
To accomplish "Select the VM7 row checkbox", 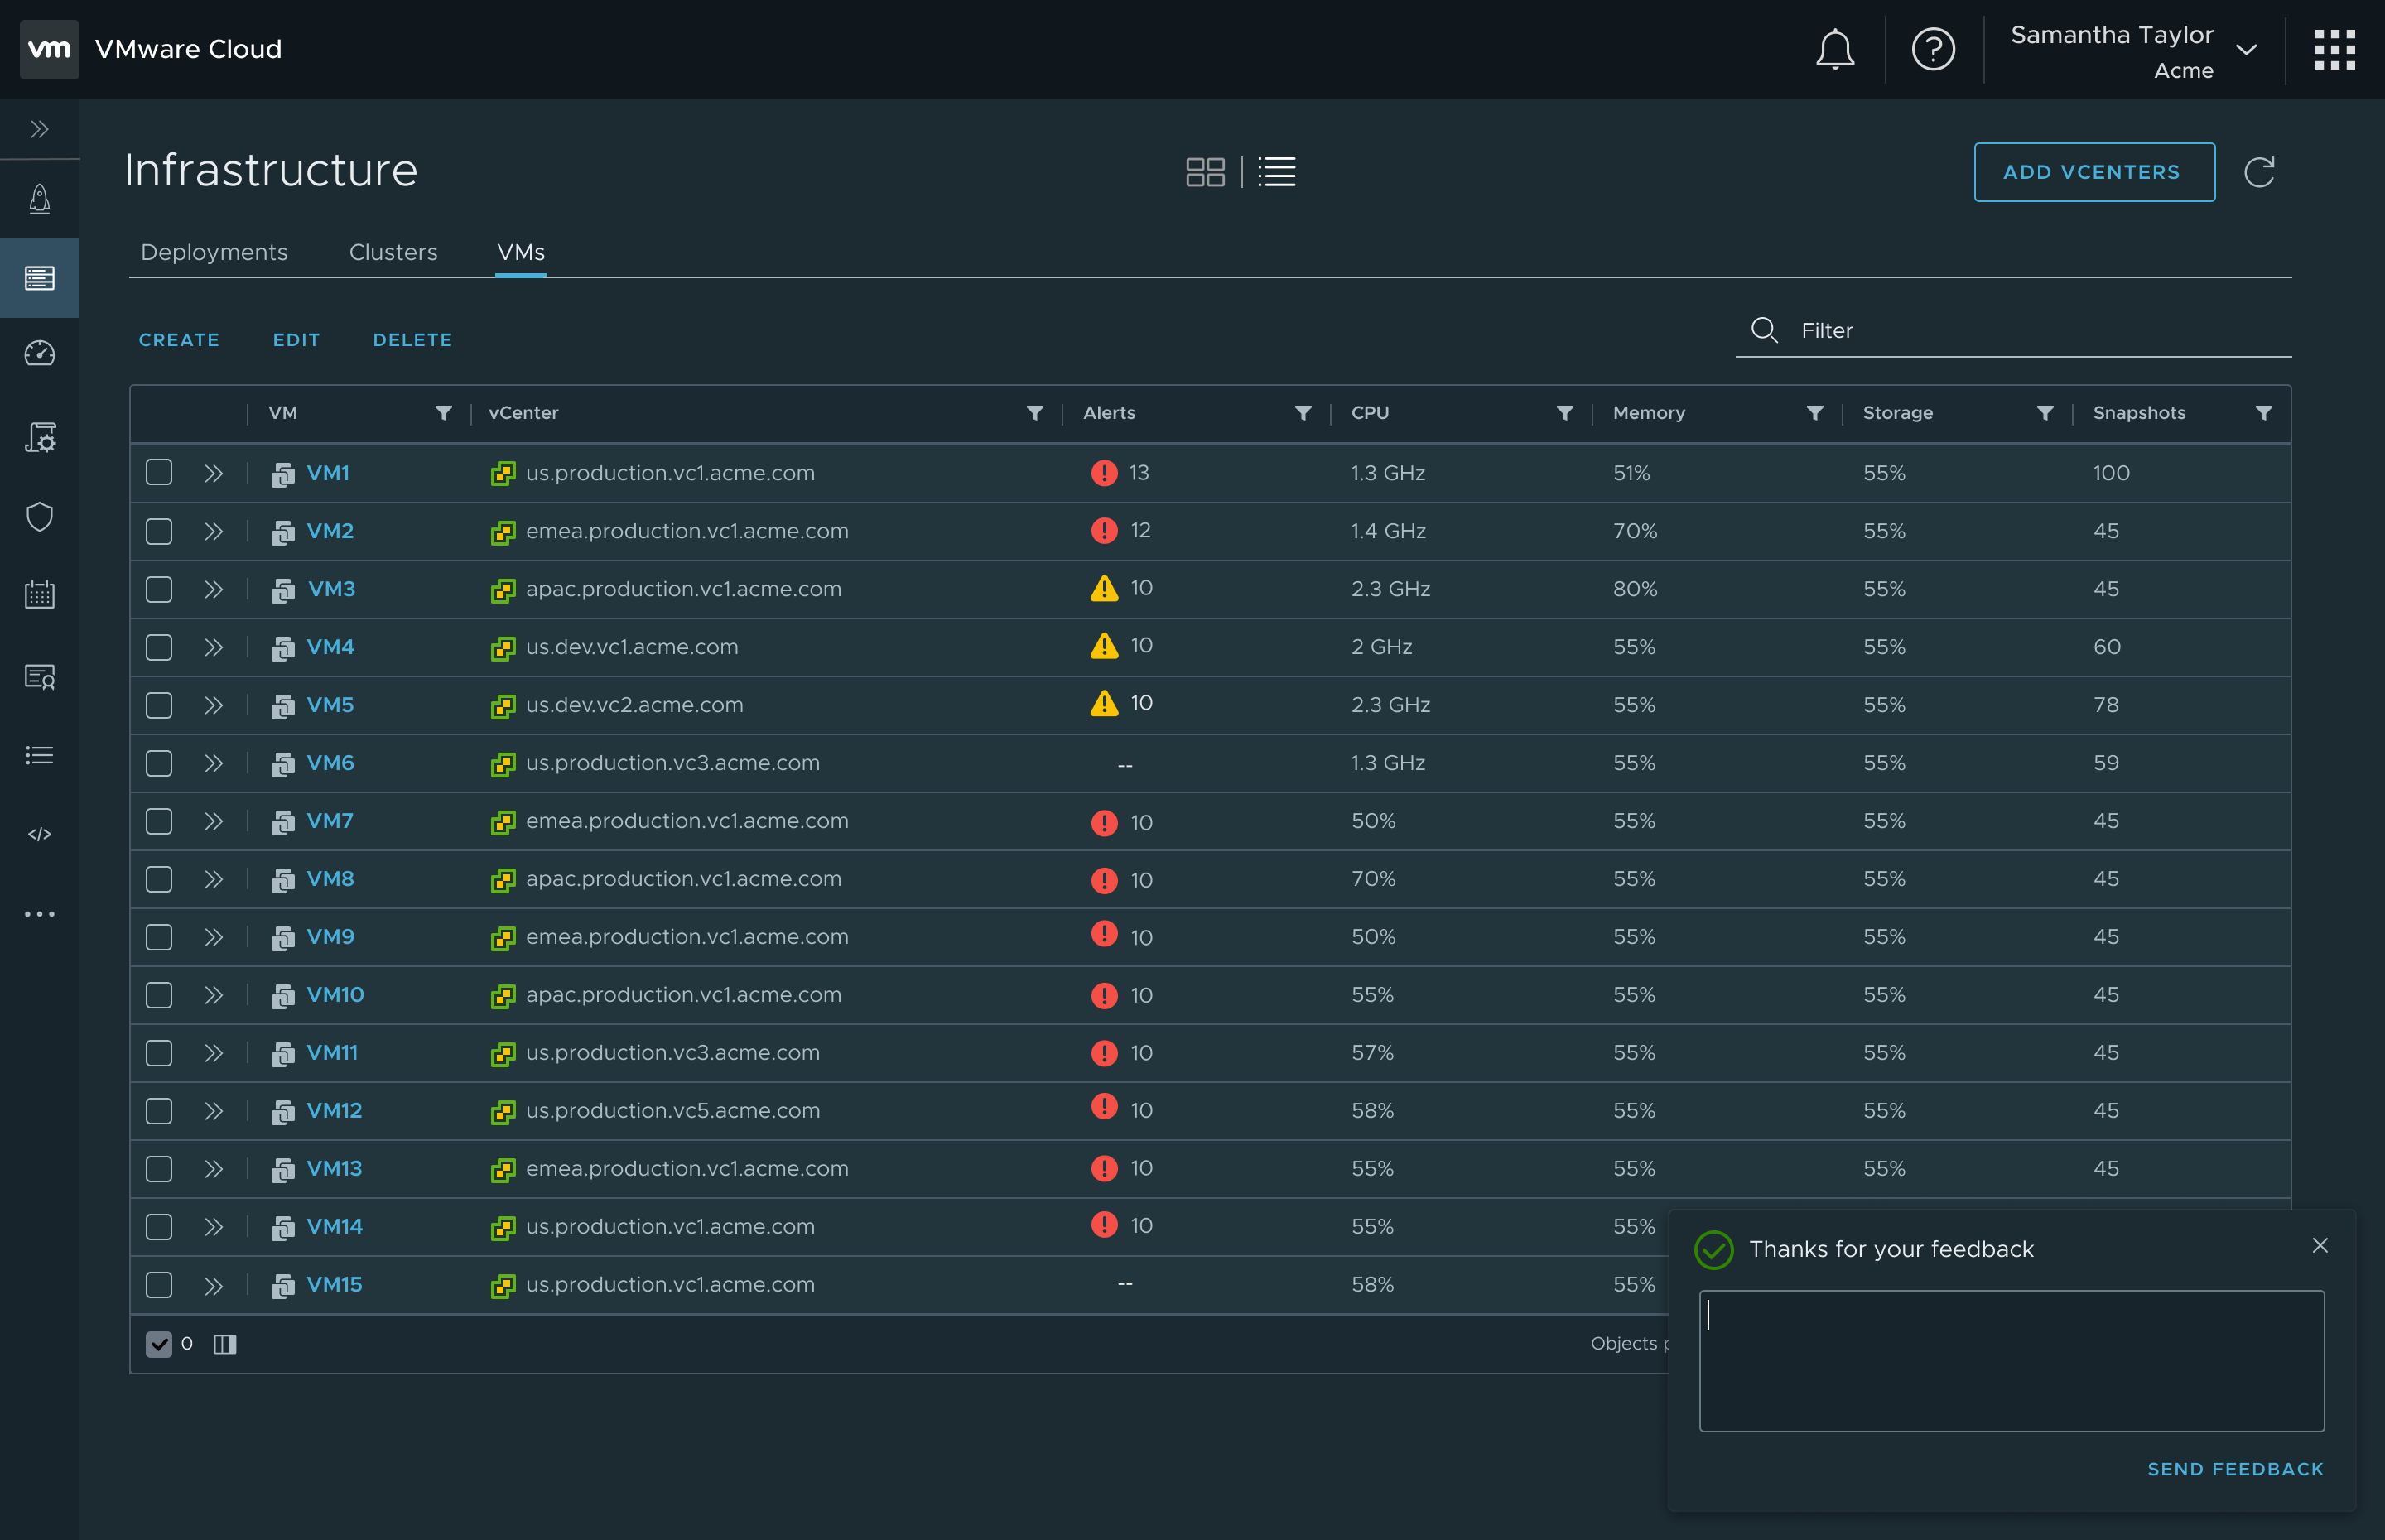I will (159, 821).
